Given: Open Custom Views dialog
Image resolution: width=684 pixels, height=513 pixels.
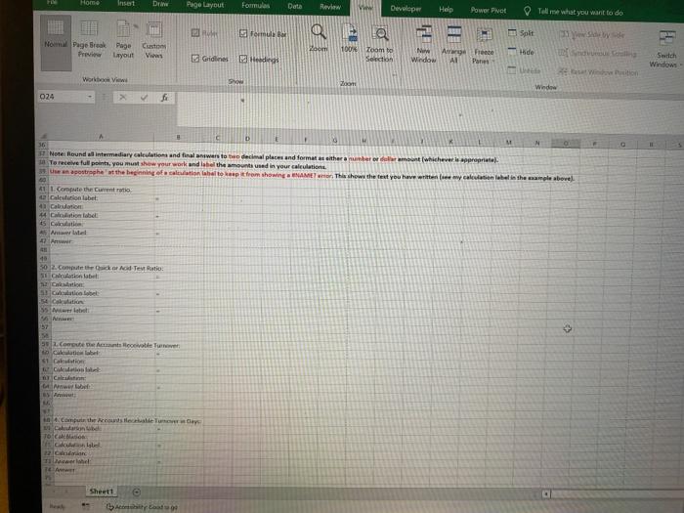Looking at the screenshot, I should [x=154, y=41].
